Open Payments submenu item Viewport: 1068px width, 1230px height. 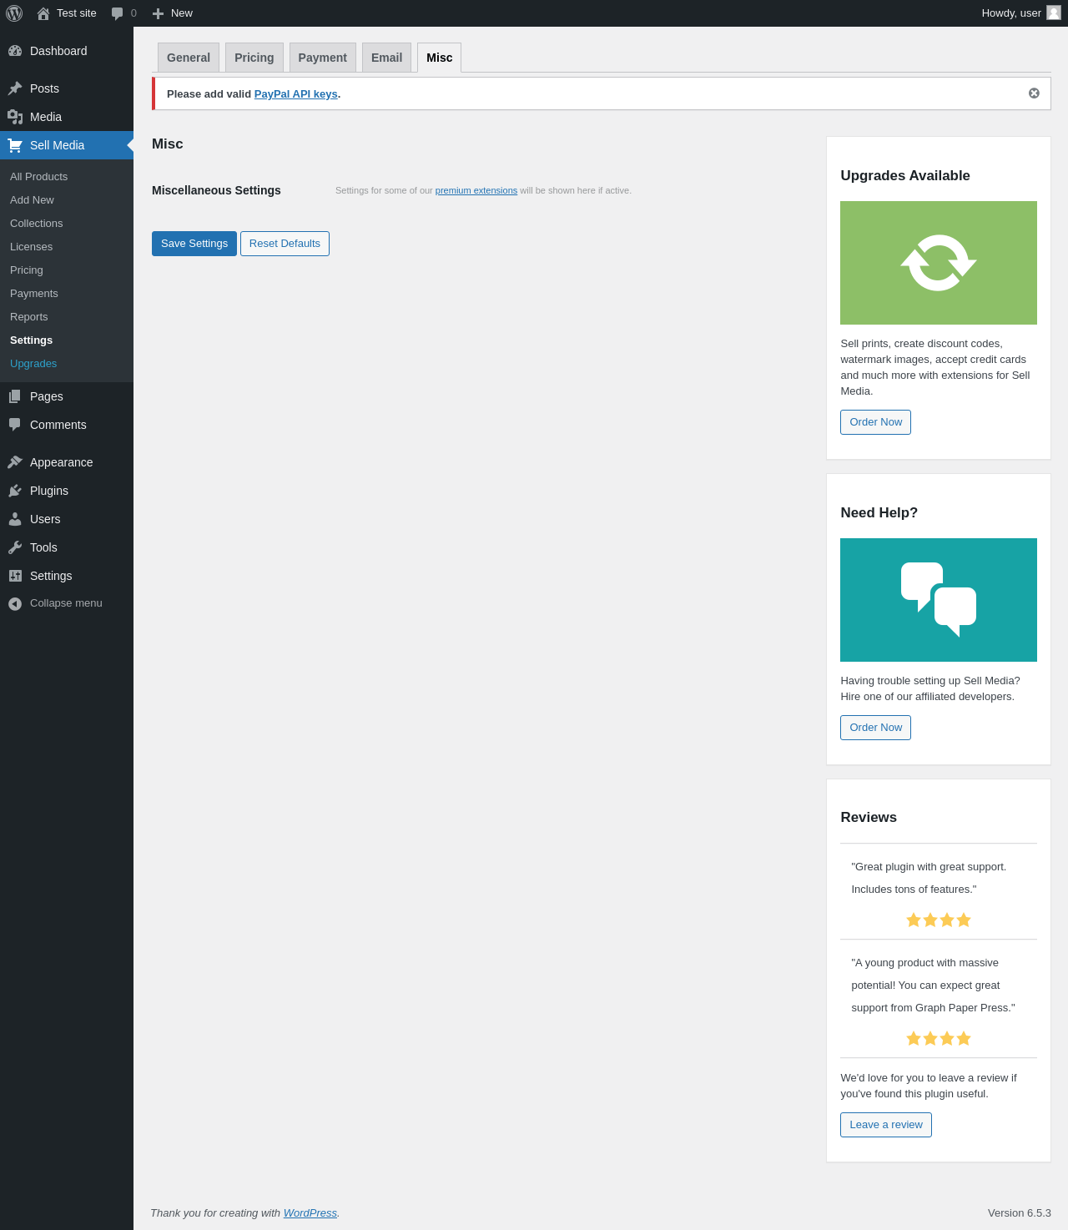point(67,294)
